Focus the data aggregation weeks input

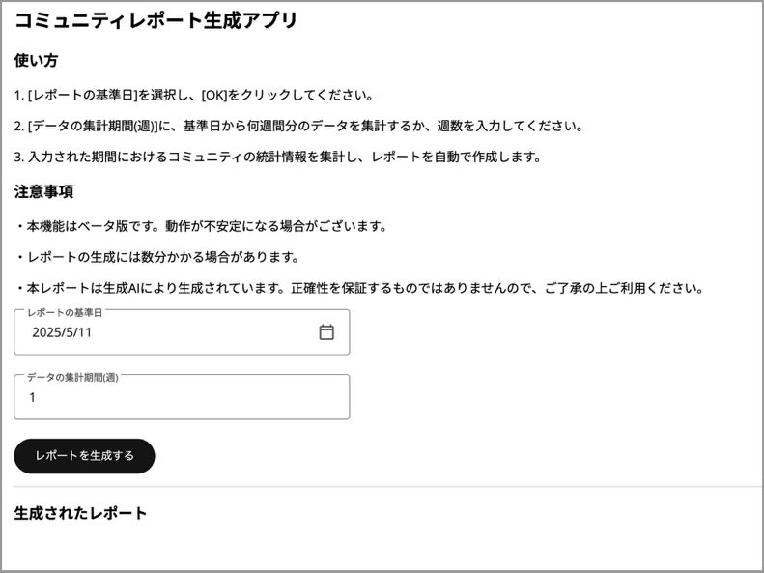(182, 397)
